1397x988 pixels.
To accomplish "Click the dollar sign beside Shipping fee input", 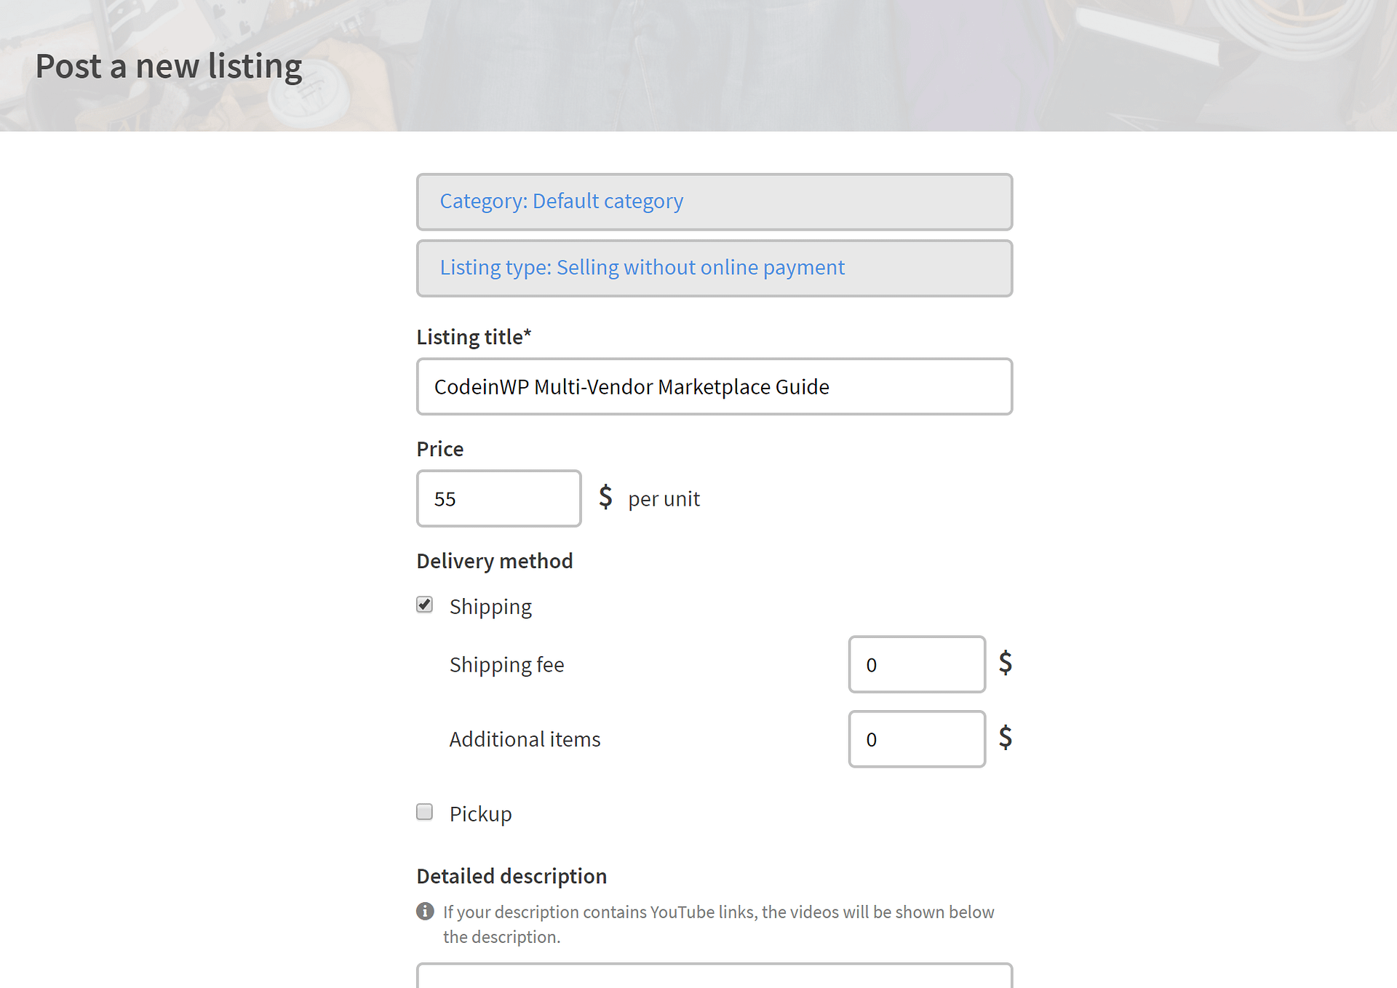I will 1006,663.
